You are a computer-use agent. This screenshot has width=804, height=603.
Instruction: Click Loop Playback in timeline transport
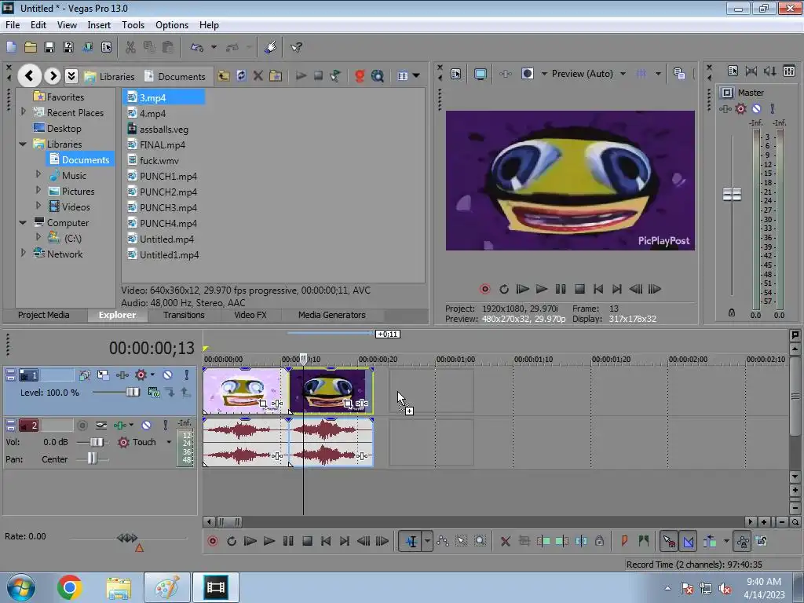(x=232, y=541)
